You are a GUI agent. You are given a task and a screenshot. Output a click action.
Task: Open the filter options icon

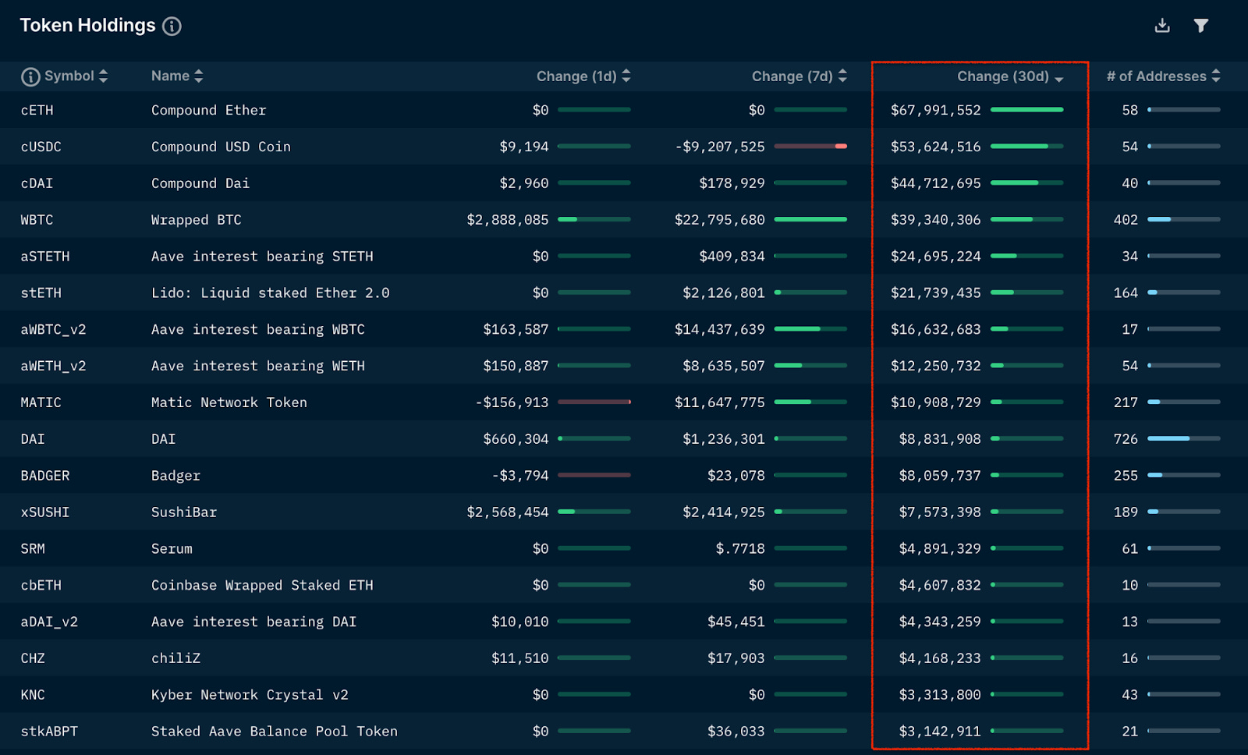point(1201,26)
